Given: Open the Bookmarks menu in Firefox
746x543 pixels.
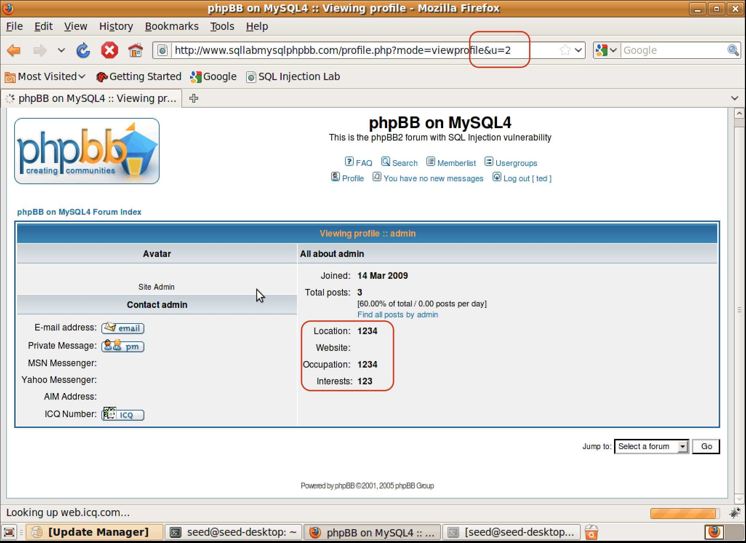Looking at the screenshot, I should pyautogui.click(x=172, y=25).
